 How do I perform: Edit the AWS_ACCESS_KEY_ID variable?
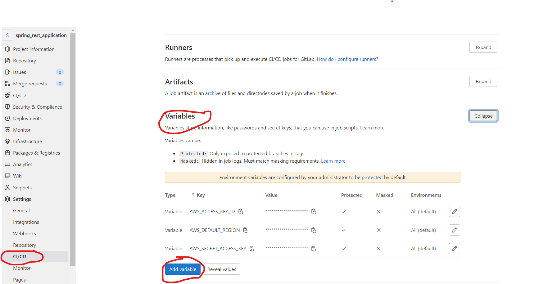click(x=454, y=211)
